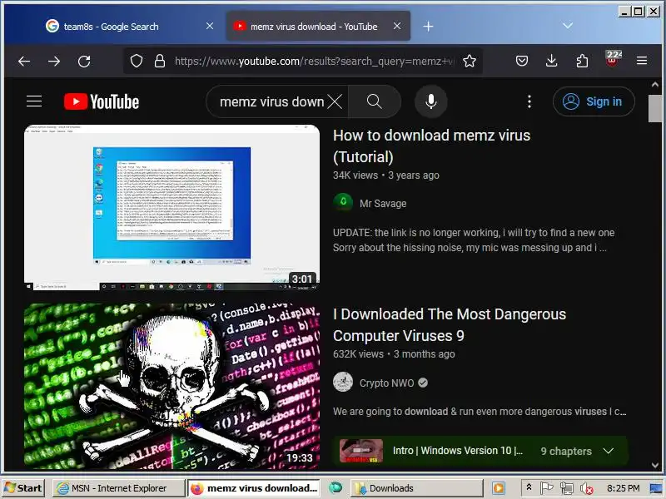Bookmark this page with the star icon

(x=470, y=61)
